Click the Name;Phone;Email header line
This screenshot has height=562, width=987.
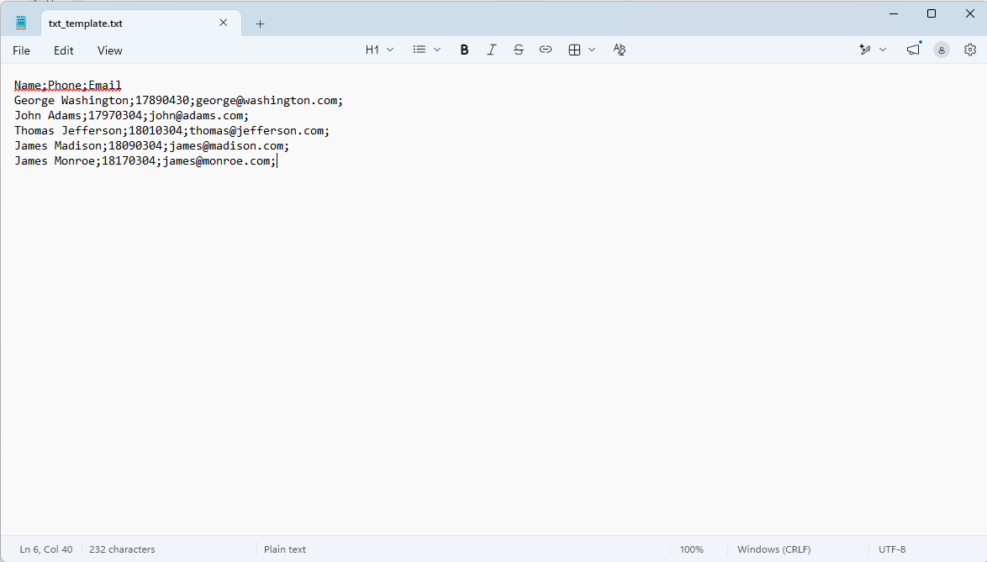pos(68,86)
